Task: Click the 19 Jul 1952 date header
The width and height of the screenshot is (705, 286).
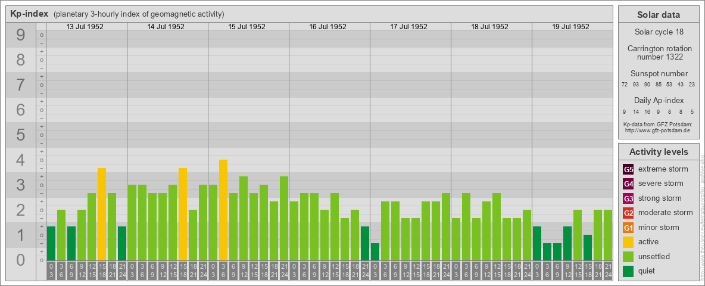Action: [570, 27]
